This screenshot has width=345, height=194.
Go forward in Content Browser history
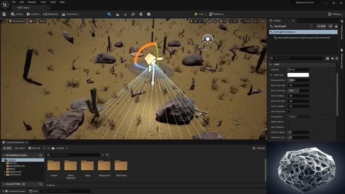pos(49,148)
